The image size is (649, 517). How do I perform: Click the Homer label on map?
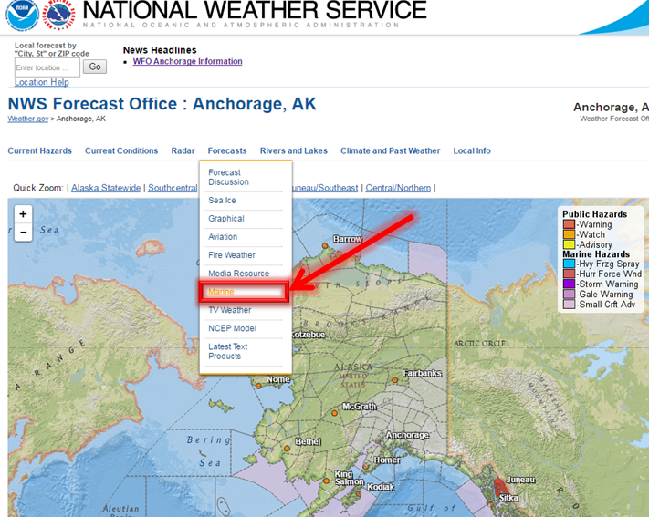tap(387, 460)
